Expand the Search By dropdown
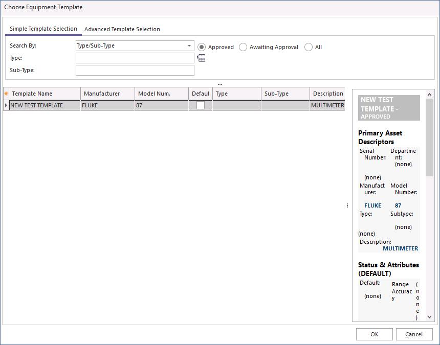Viewport: 440px width, 345px height. click(x=189, y=46)
